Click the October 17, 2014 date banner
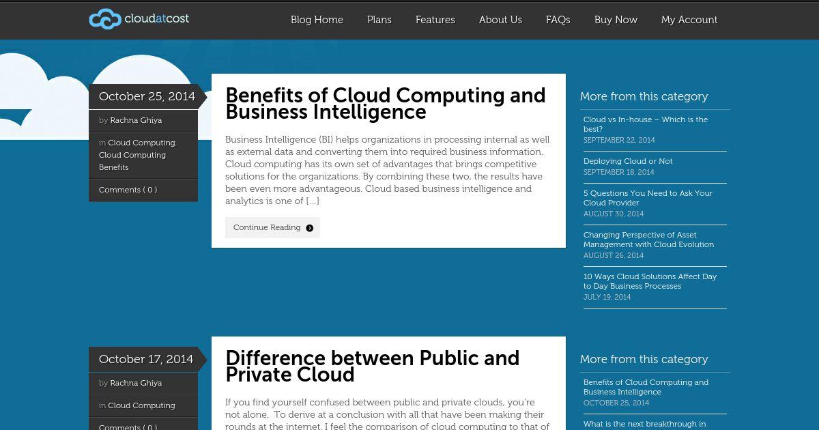Screen dimensions: 819x430 tap(147, 359)
